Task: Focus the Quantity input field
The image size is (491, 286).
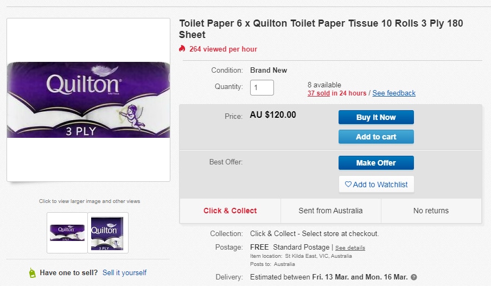Action: (x=262, y=87)
